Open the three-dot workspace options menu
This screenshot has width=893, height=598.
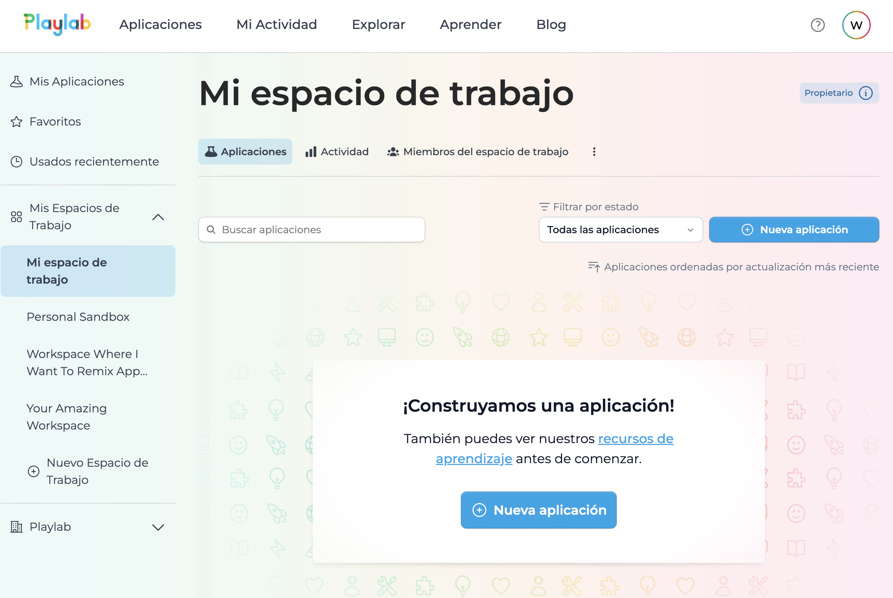594,152
